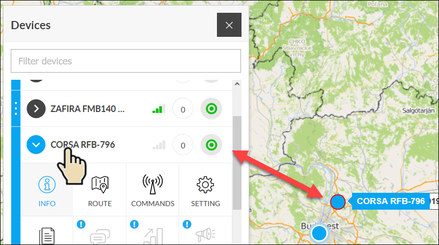Click CORSA RFB-796 notification counter 0
This screenshot has width=439, height=245.
[x=183, y=145]
